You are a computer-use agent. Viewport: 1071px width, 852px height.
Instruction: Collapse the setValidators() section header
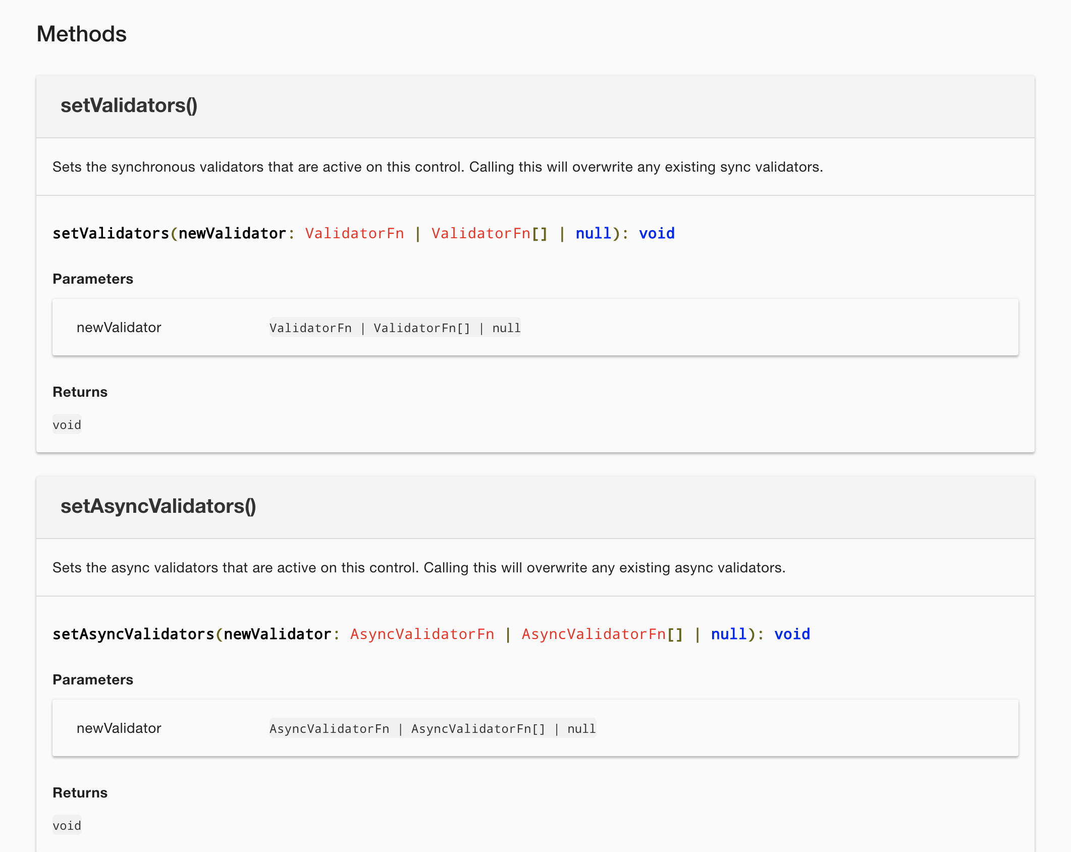click(x=129, y=106)
